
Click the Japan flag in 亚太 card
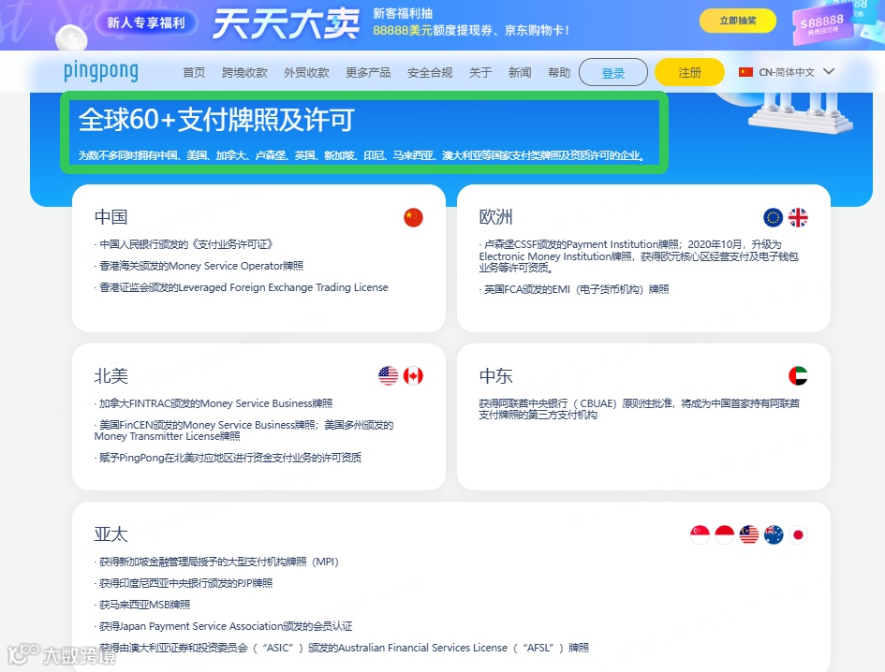[x=798, y=534]
